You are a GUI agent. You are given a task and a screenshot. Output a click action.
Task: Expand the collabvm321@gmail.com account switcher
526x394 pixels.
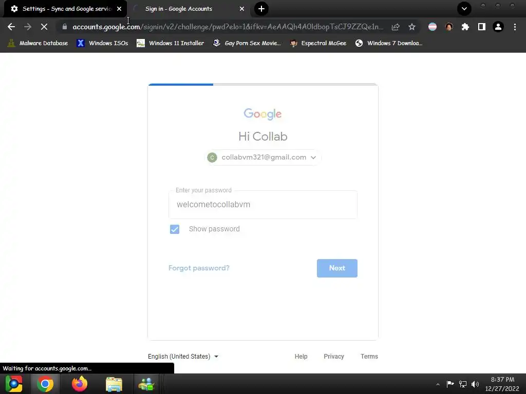pyautogui.click(x=262, y=157)
